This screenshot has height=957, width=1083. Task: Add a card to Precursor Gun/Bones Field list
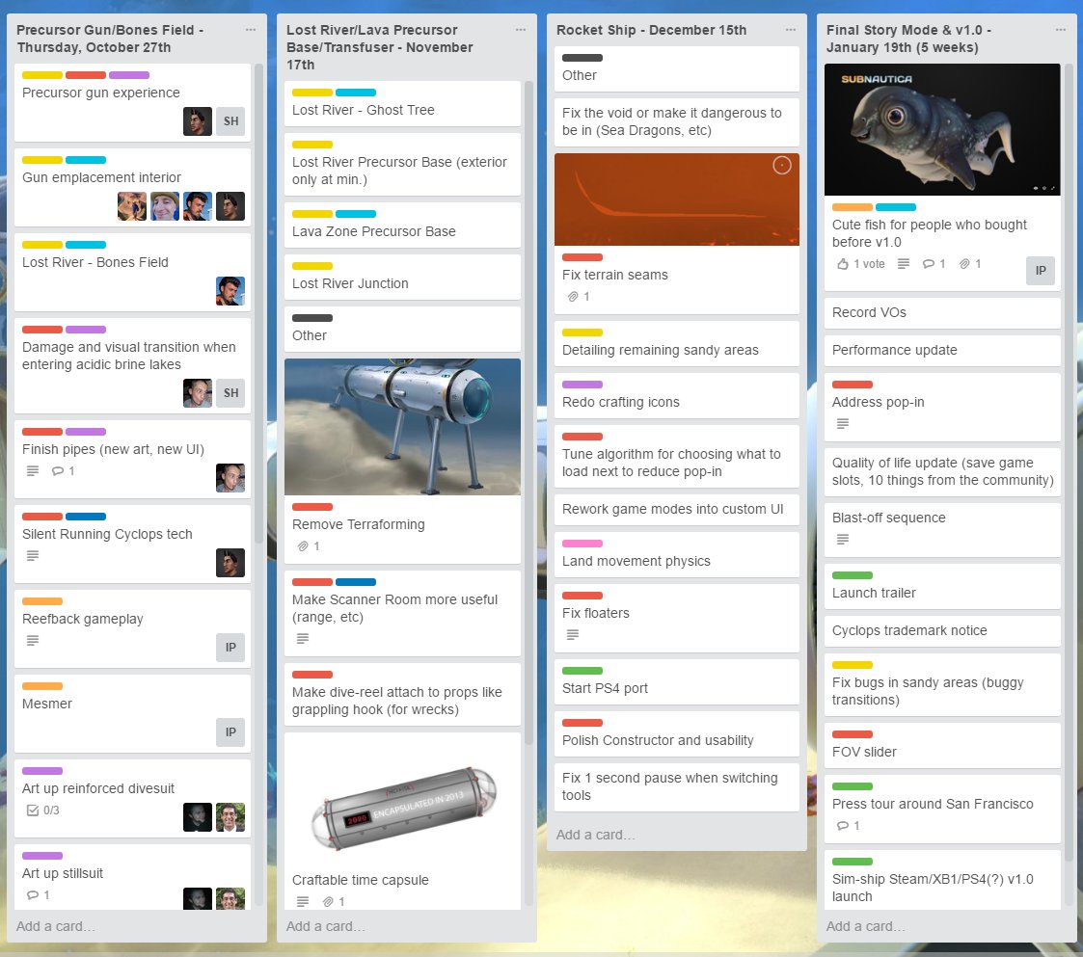point(56,926)
